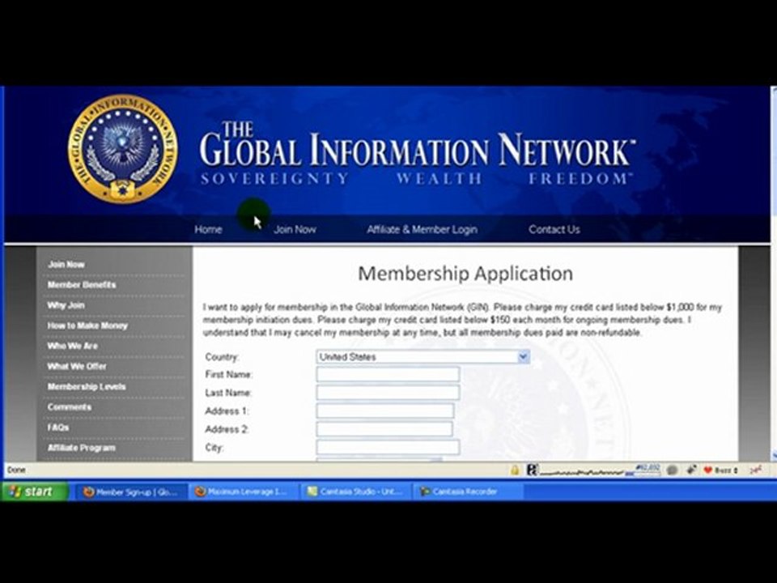Click the Camtasia Recorder taskbar icon

(425, 492)
